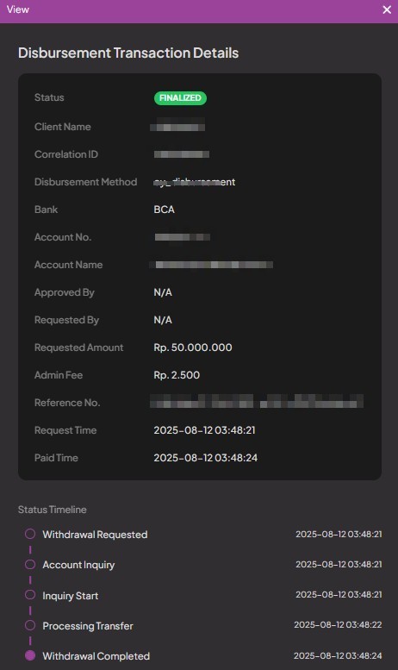Select the Inquiry Start timeline circle
Image resolution: width=398 pixels, height=670 pixels.
point(30,594)
